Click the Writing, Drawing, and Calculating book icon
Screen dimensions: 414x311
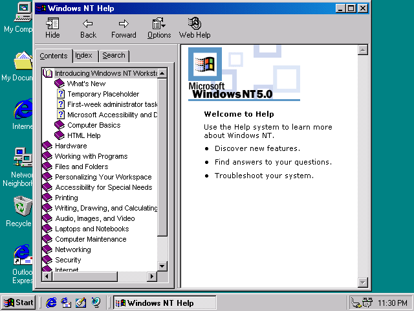(x=47, y=208)
